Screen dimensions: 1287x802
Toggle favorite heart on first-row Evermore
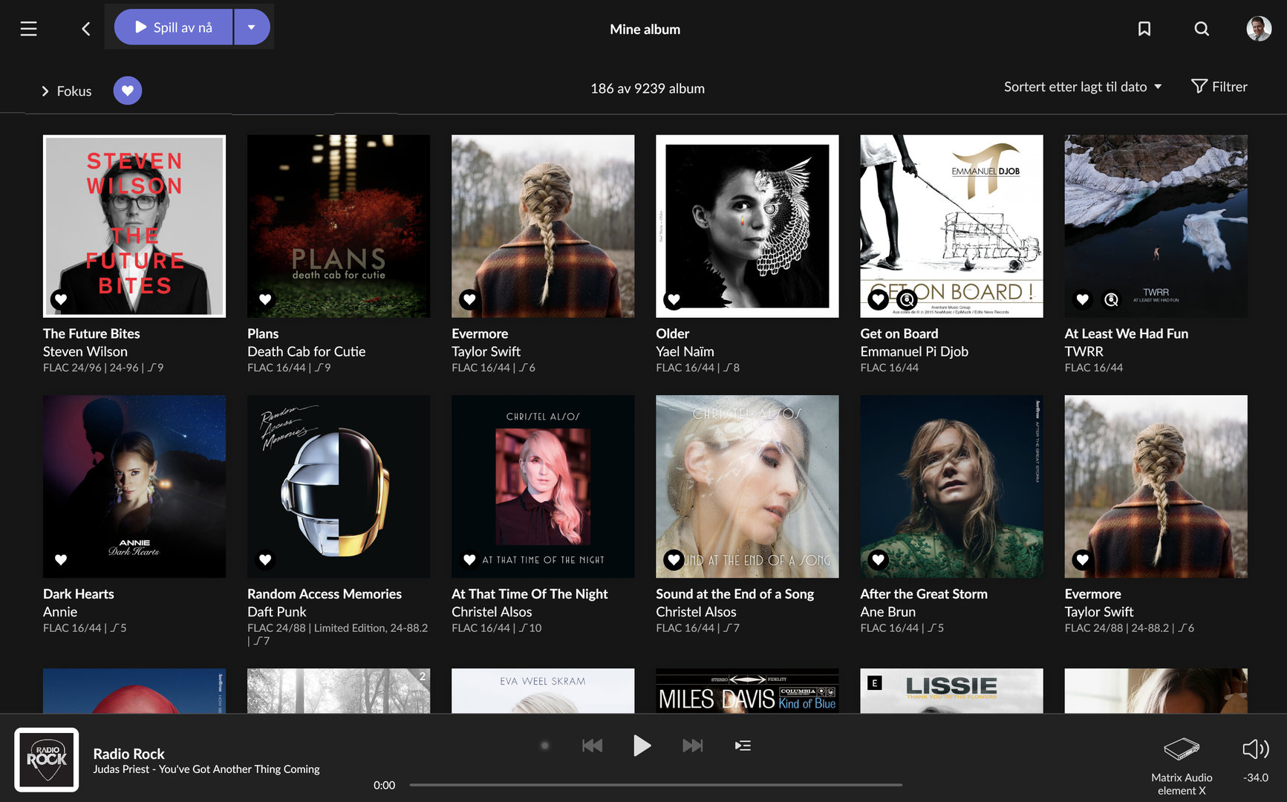pyautogui.click(x=469, y=299)
